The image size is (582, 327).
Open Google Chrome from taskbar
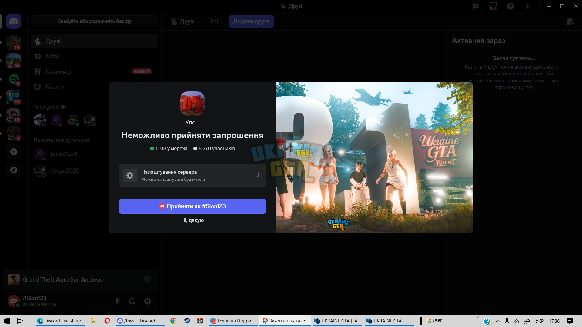click(173, 321)
